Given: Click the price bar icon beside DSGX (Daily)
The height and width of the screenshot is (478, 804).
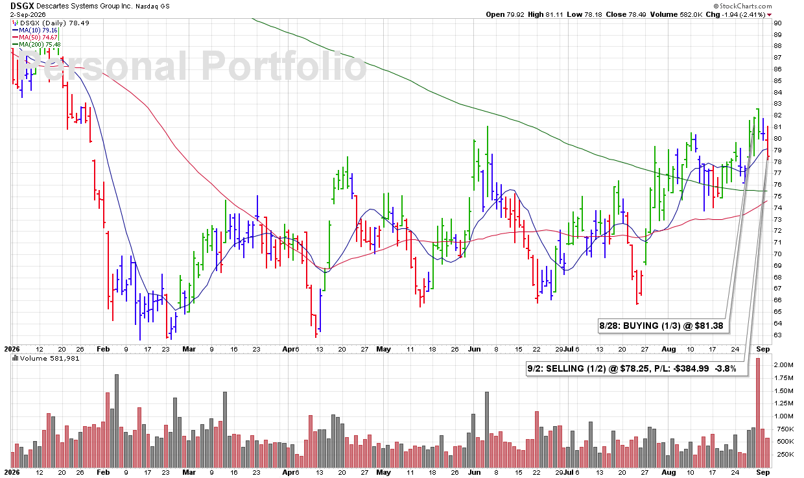Looking at the screenshot, I should tap(15, 22).
